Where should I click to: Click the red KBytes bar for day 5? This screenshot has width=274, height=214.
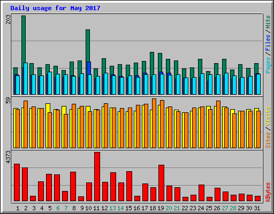coord(49,188)
